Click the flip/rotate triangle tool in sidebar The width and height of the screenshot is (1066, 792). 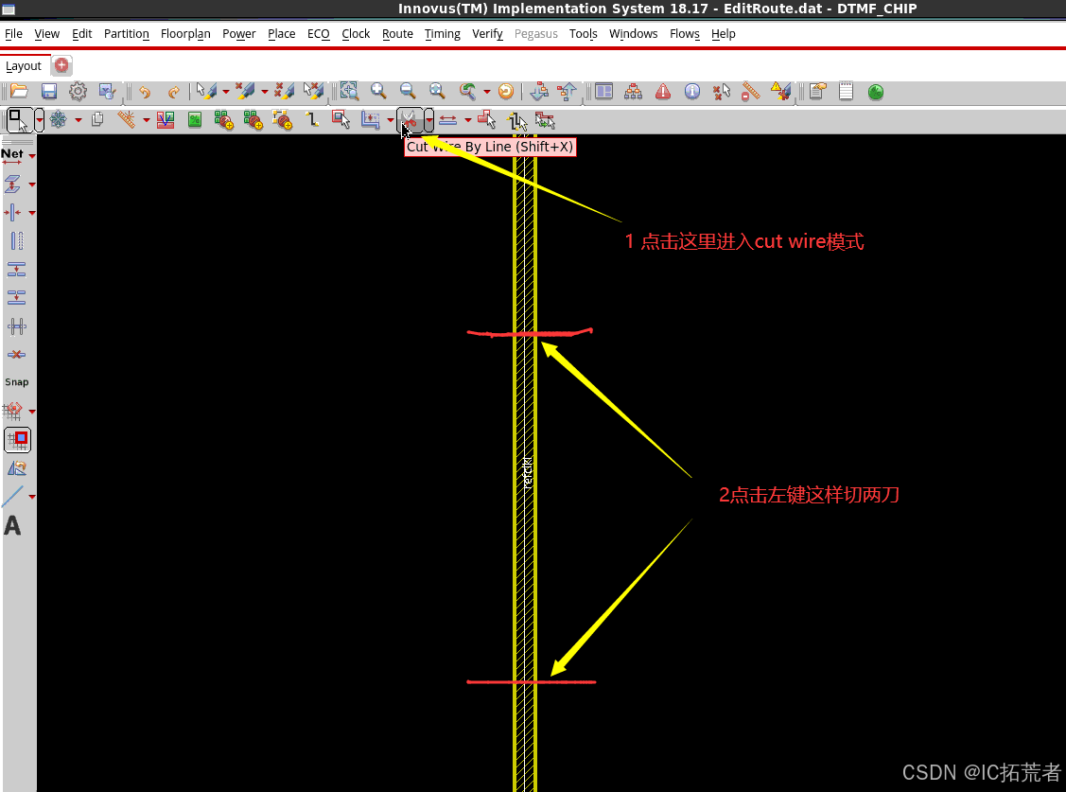16,468
